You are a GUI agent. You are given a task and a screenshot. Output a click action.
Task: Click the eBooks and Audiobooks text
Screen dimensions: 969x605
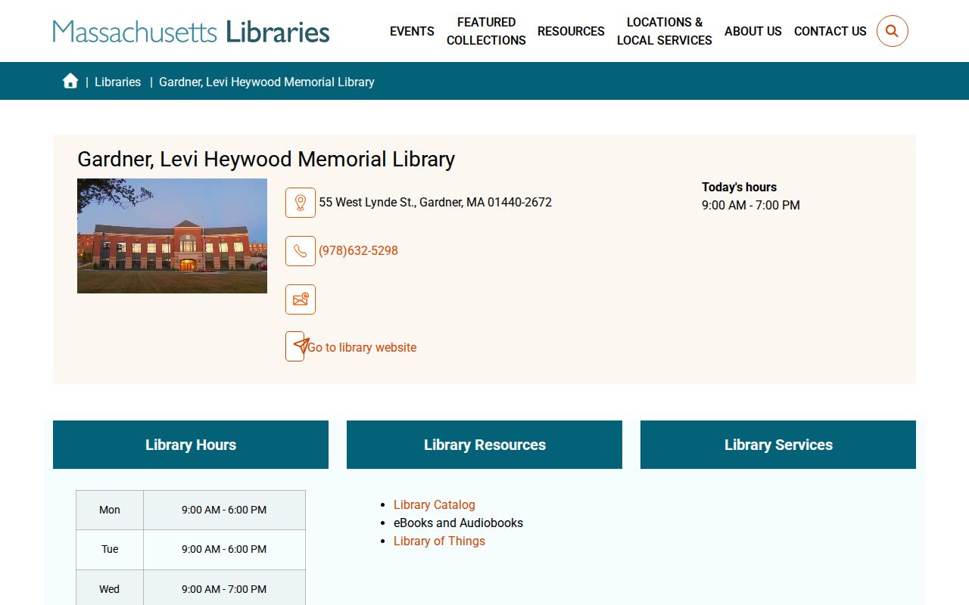pos(458,523)
